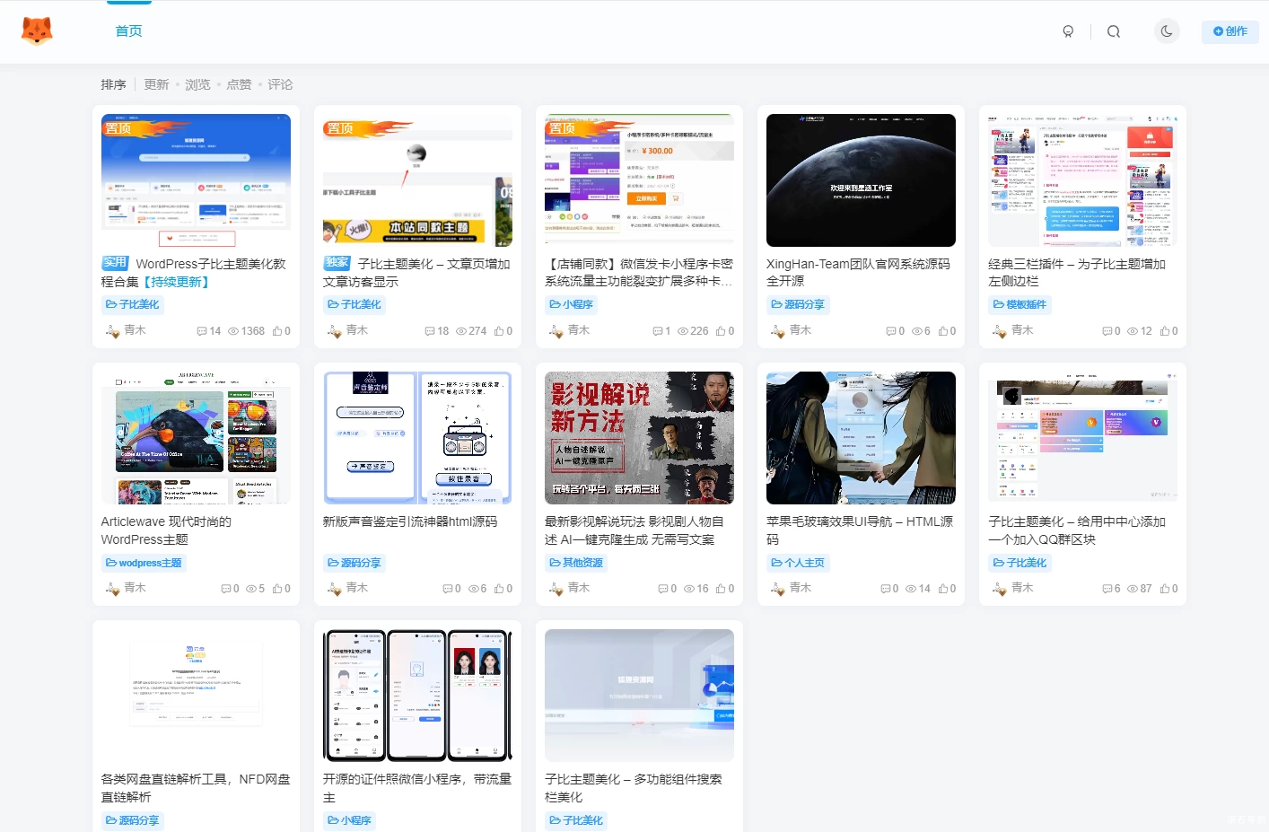
Task: Open the 子比美化 category tag
Action: (132, 304)
